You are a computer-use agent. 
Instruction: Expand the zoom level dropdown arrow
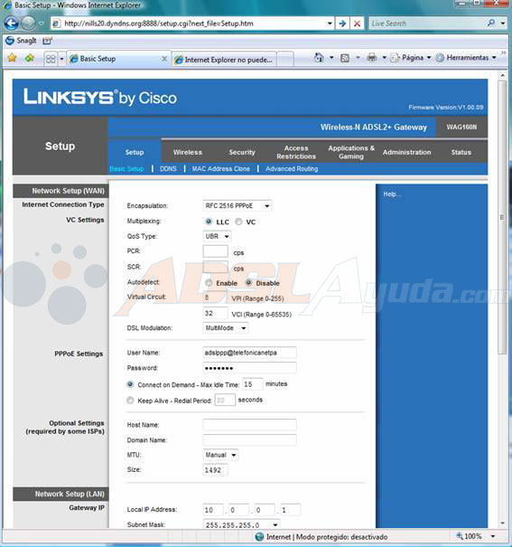click(x=493, y=536)
